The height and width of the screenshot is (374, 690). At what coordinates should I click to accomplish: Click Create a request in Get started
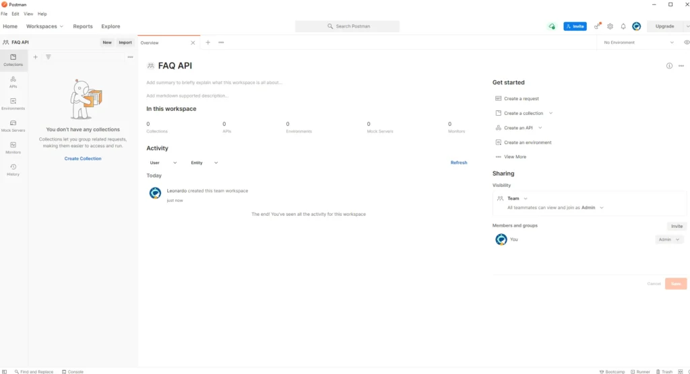click(517, 99)
